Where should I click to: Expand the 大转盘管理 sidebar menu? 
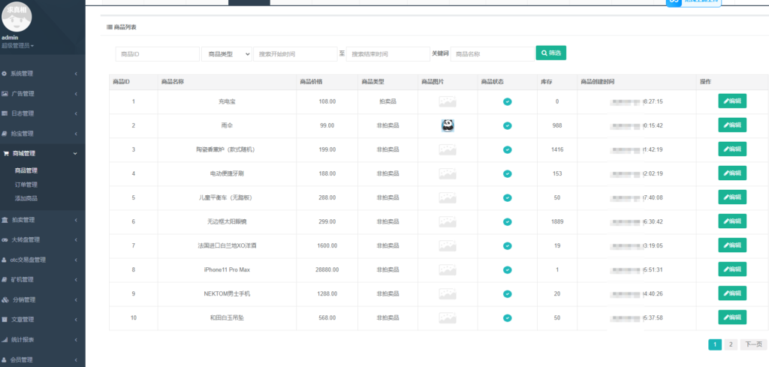[x=42, y=240]
